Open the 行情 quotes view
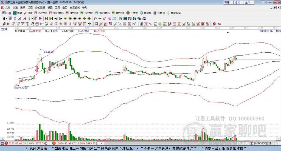The height and width of the screenshot is (151, 281). tap(7, 13)
